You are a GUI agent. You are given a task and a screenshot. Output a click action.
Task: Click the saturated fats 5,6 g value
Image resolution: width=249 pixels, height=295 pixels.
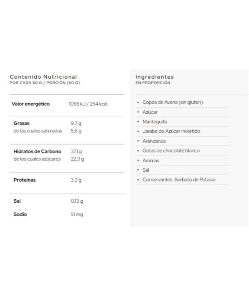coord(76,131)
